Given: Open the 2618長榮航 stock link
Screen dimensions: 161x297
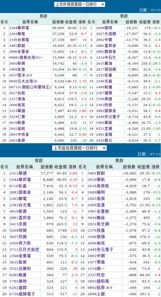Looking at the screenshot, I should [x=98, y=186].
